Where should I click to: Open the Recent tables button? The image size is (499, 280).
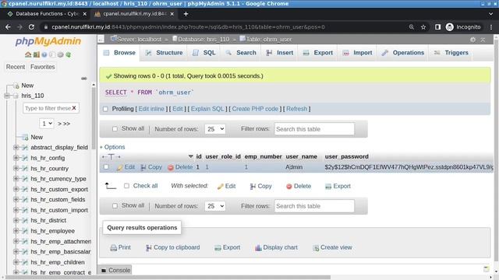point(16,67)
